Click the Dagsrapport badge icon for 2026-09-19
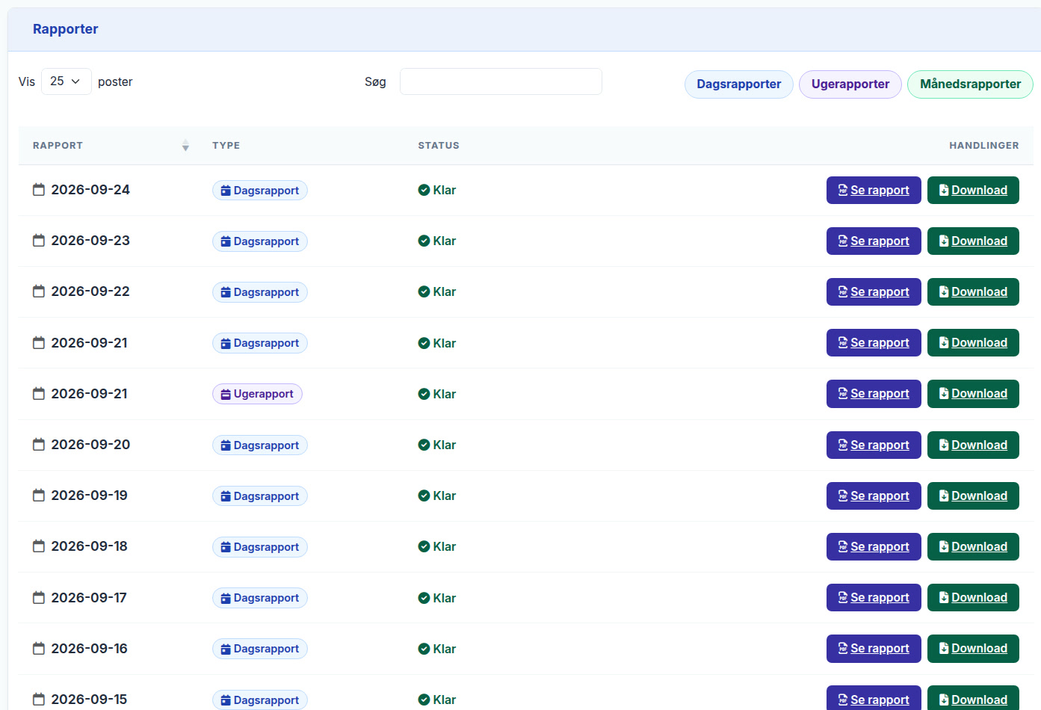The image size is (1041, 710). point(226,496)
